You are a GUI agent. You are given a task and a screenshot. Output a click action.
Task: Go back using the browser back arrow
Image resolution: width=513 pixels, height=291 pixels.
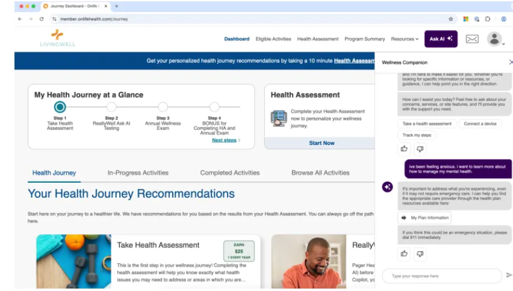pos(20,19)
